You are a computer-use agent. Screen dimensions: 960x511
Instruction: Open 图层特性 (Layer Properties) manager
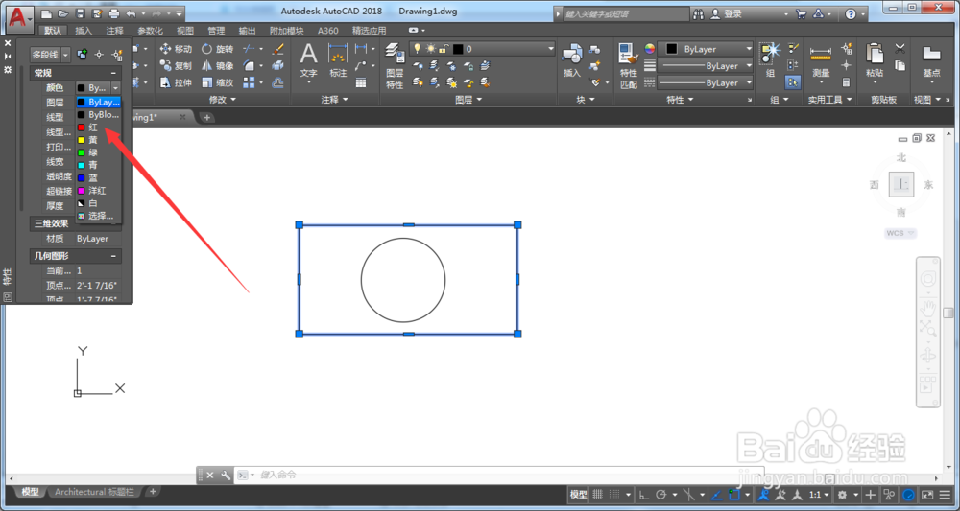click(395, 66)
